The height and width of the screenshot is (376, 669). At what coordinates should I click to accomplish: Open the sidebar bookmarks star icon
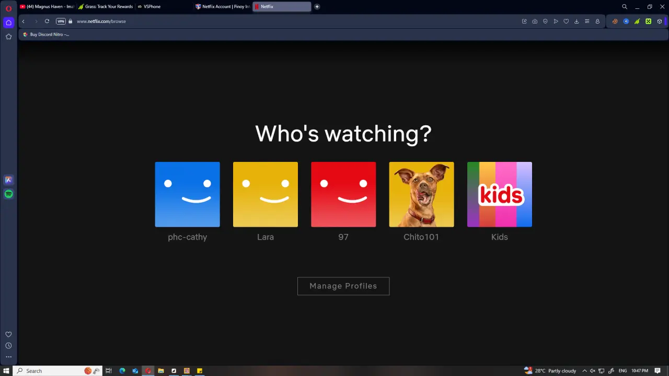8,37
